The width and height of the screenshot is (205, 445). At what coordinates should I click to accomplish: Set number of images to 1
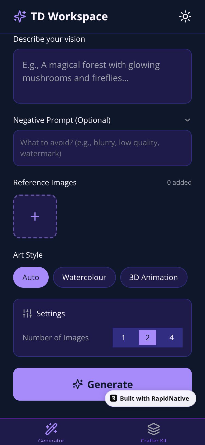pos(124,338)
